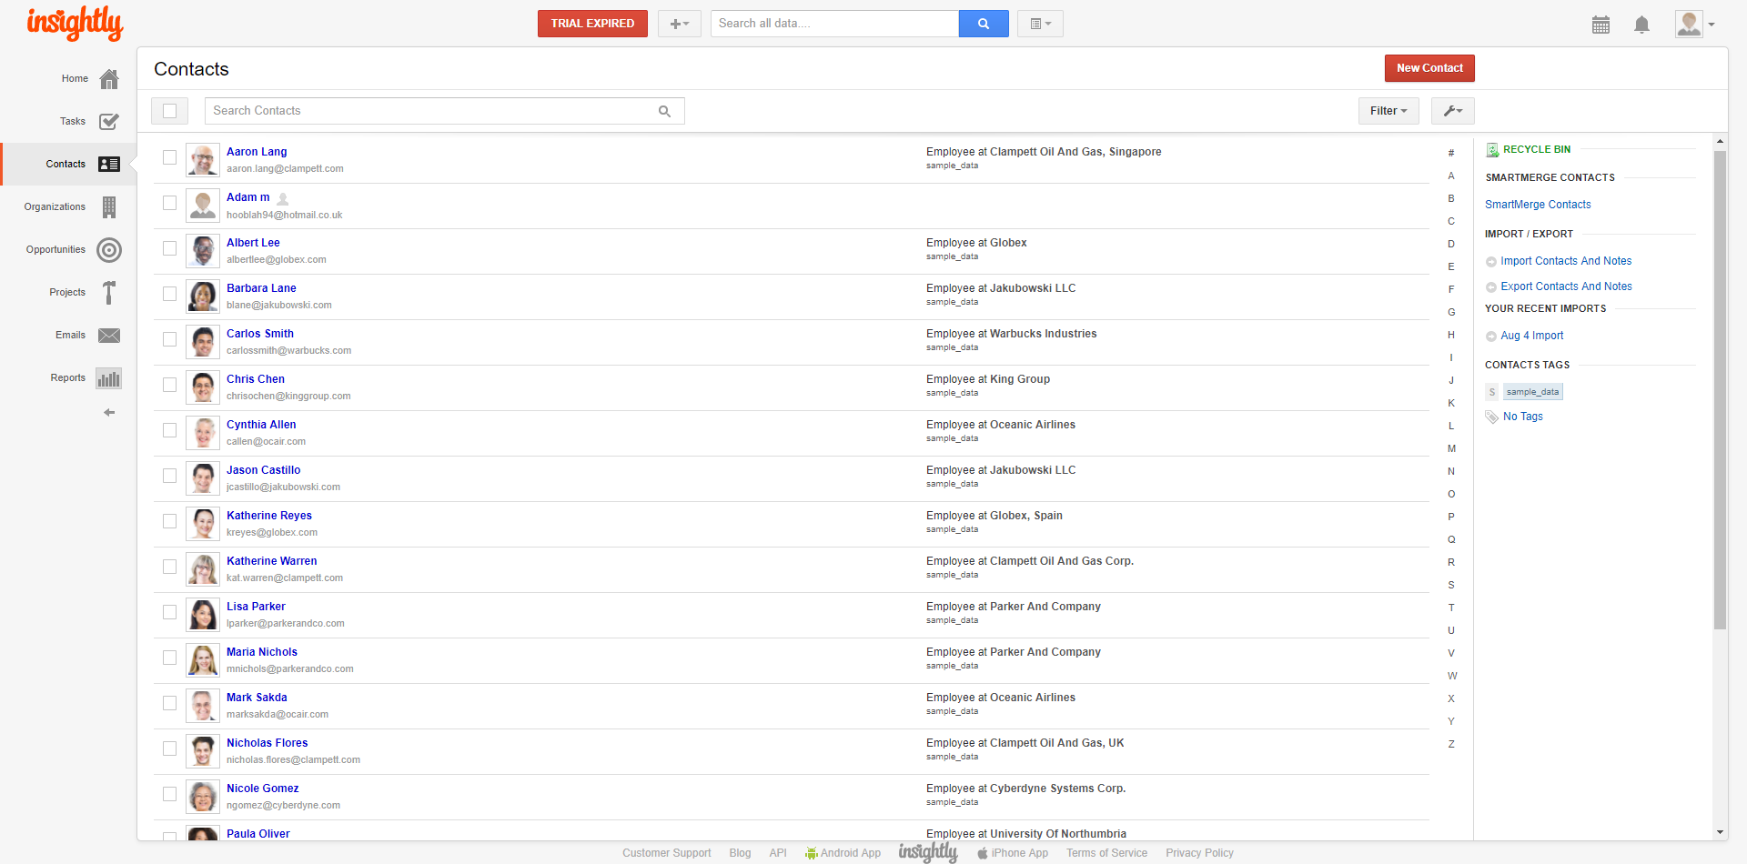Open the Opportunities target icon
The width and height of the screenshot is (1747, 864).
click(109, 250)
